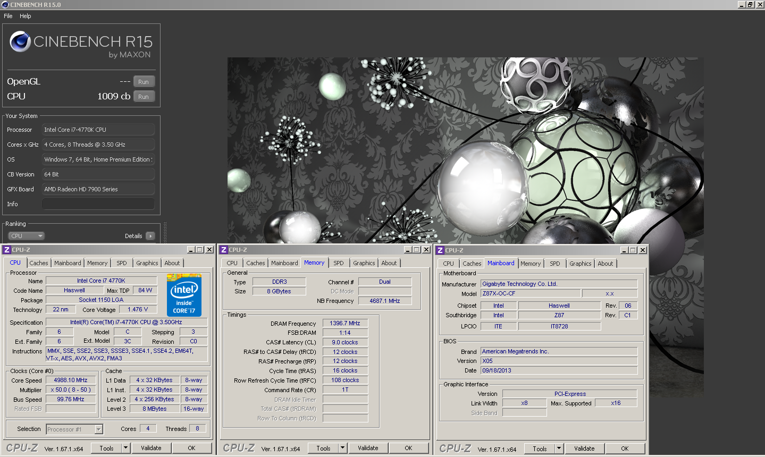This screenshot has width=765, height=457.
Task: Click Tools button in first CPU-Z window
Action: (107, 448)
